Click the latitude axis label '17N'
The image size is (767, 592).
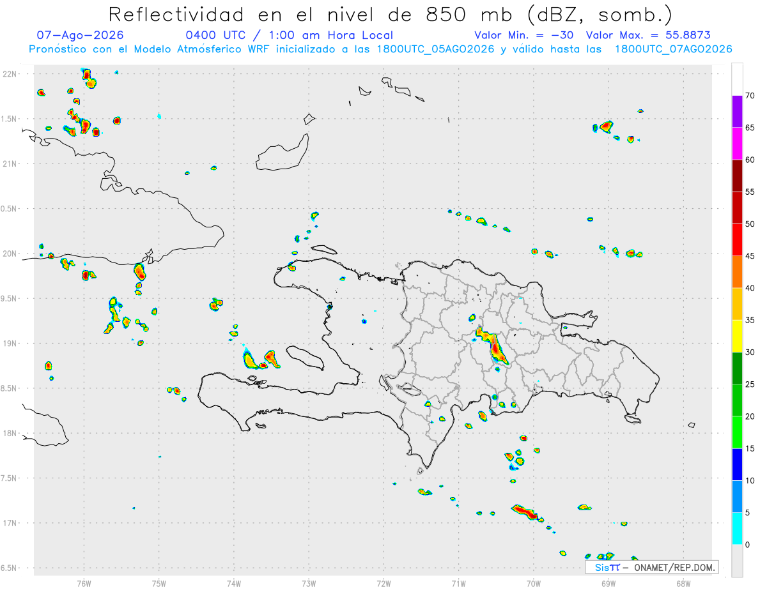point(10,523)
